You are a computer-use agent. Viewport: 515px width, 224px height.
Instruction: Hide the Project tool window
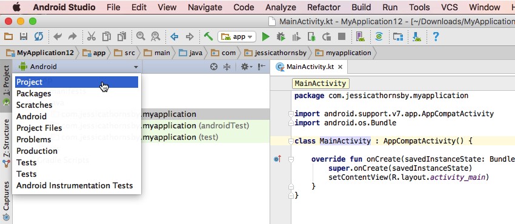(x=262, y=67)
